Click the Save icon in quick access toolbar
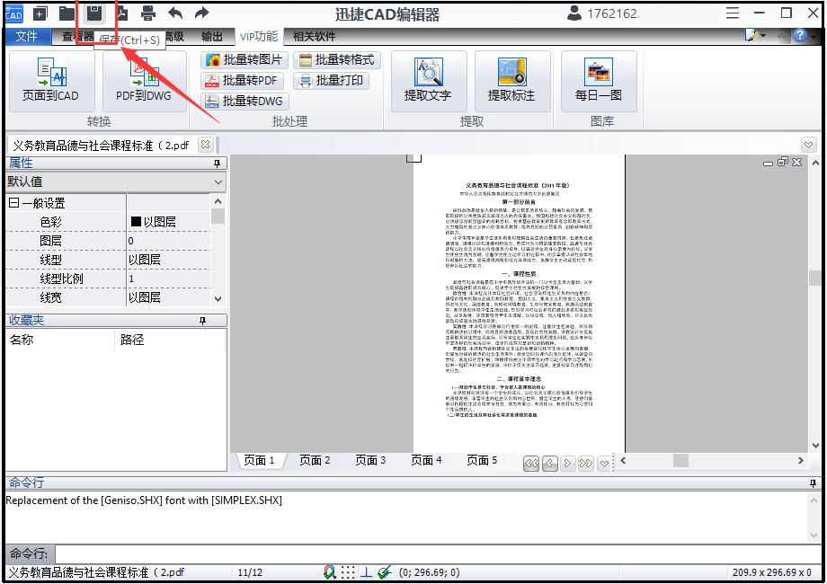This screenshot has width=827, height=584. (95, 13)
